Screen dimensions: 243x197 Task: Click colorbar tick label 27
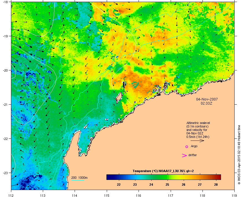point(200,185)
